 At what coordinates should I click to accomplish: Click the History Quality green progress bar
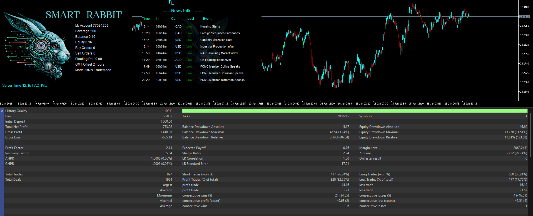354,111
